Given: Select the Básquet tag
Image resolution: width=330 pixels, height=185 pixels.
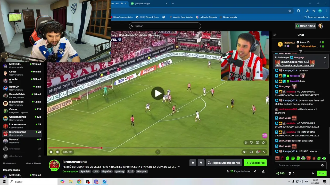Looking at the screenshot, I should [142, 171].
